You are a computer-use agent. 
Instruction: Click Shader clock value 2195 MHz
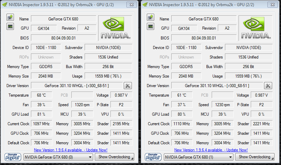point(121,124)
